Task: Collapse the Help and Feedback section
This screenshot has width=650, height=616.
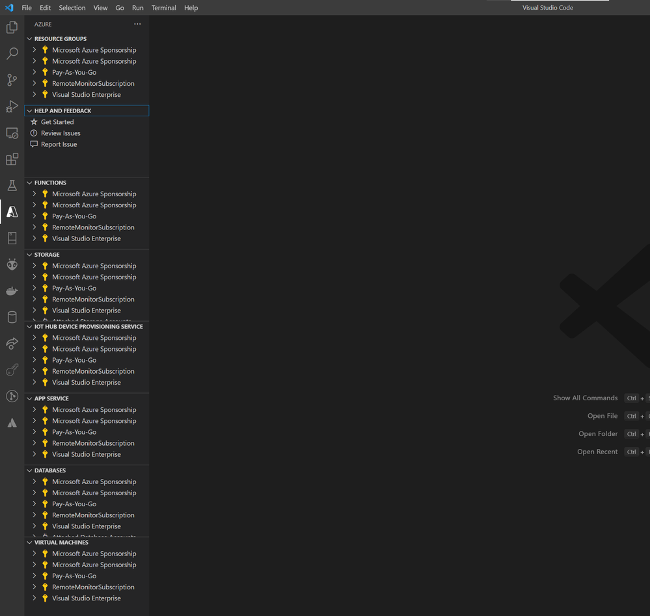Action: coord(29,110)
